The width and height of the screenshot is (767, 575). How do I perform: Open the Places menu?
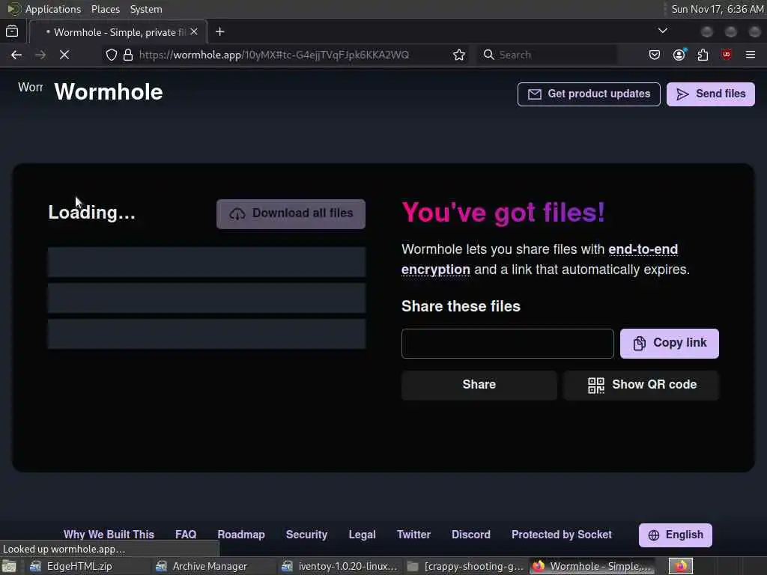[105, 9]
